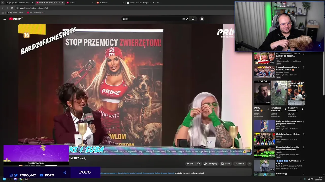Switch to the plain YouTube tab

79,3
